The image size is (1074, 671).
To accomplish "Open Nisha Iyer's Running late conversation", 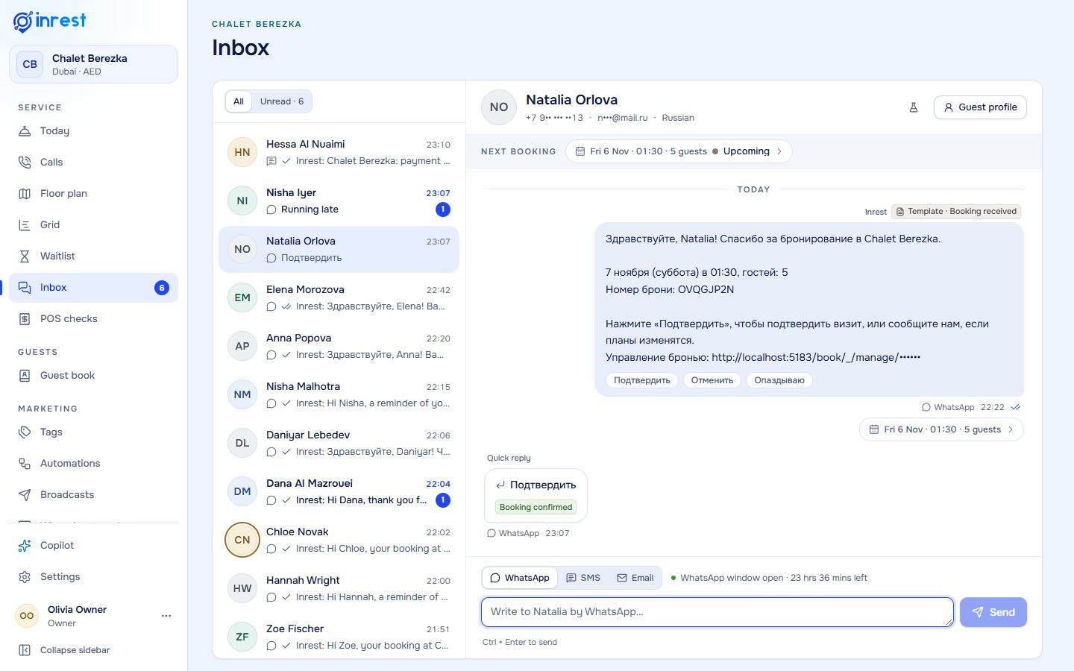I will [x=339, y=201].
